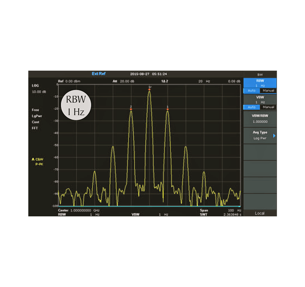Click the 0.08 dB delta amplitude readout
The height and width of the screenshot is (287, 305).
[234, 81]
